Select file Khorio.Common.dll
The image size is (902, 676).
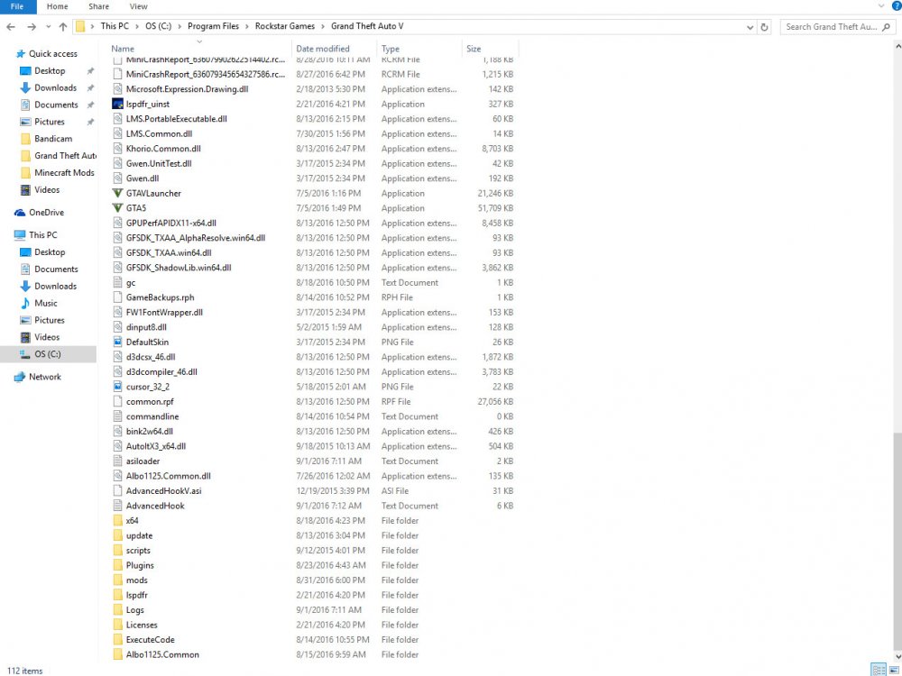[x=163, y=149]
